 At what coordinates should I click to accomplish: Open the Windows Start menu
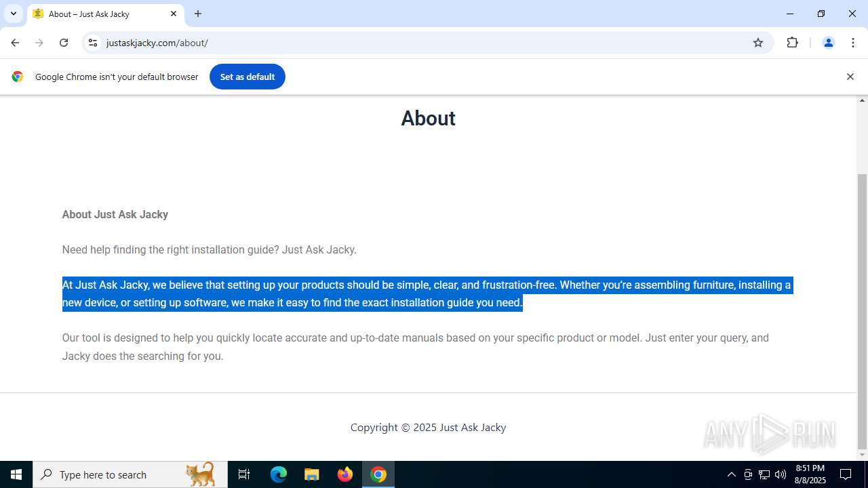[x=16, y=474]
